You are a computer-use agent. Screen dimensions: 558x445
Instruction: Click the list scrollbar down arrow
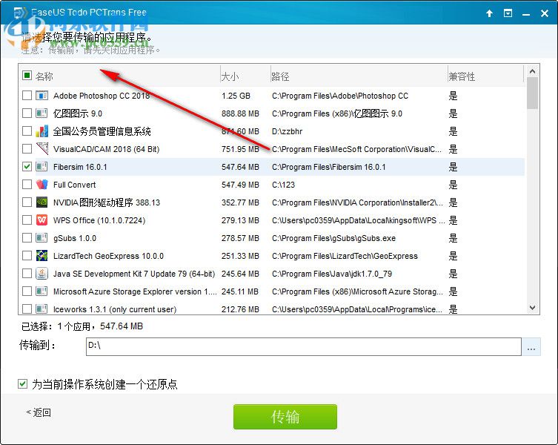tap(532, 308)
